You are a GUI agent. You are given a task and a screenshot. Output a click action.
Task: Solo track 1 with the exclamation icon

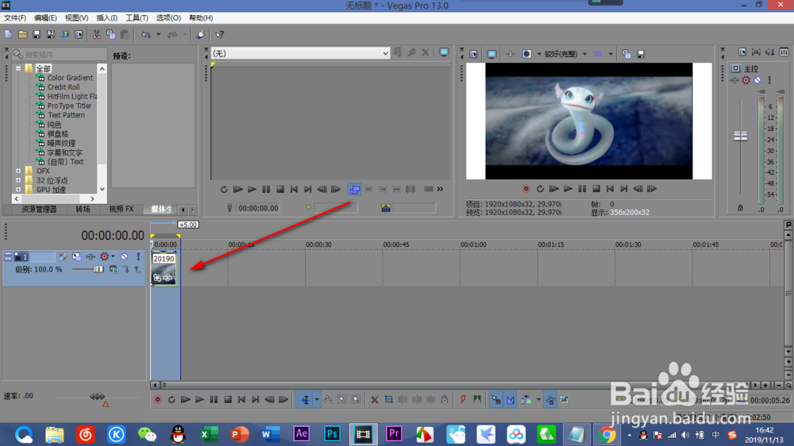tap(137, 256)
